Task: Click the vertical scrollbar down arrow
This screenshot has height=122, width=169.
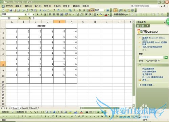Action: [x=134, y=105]
